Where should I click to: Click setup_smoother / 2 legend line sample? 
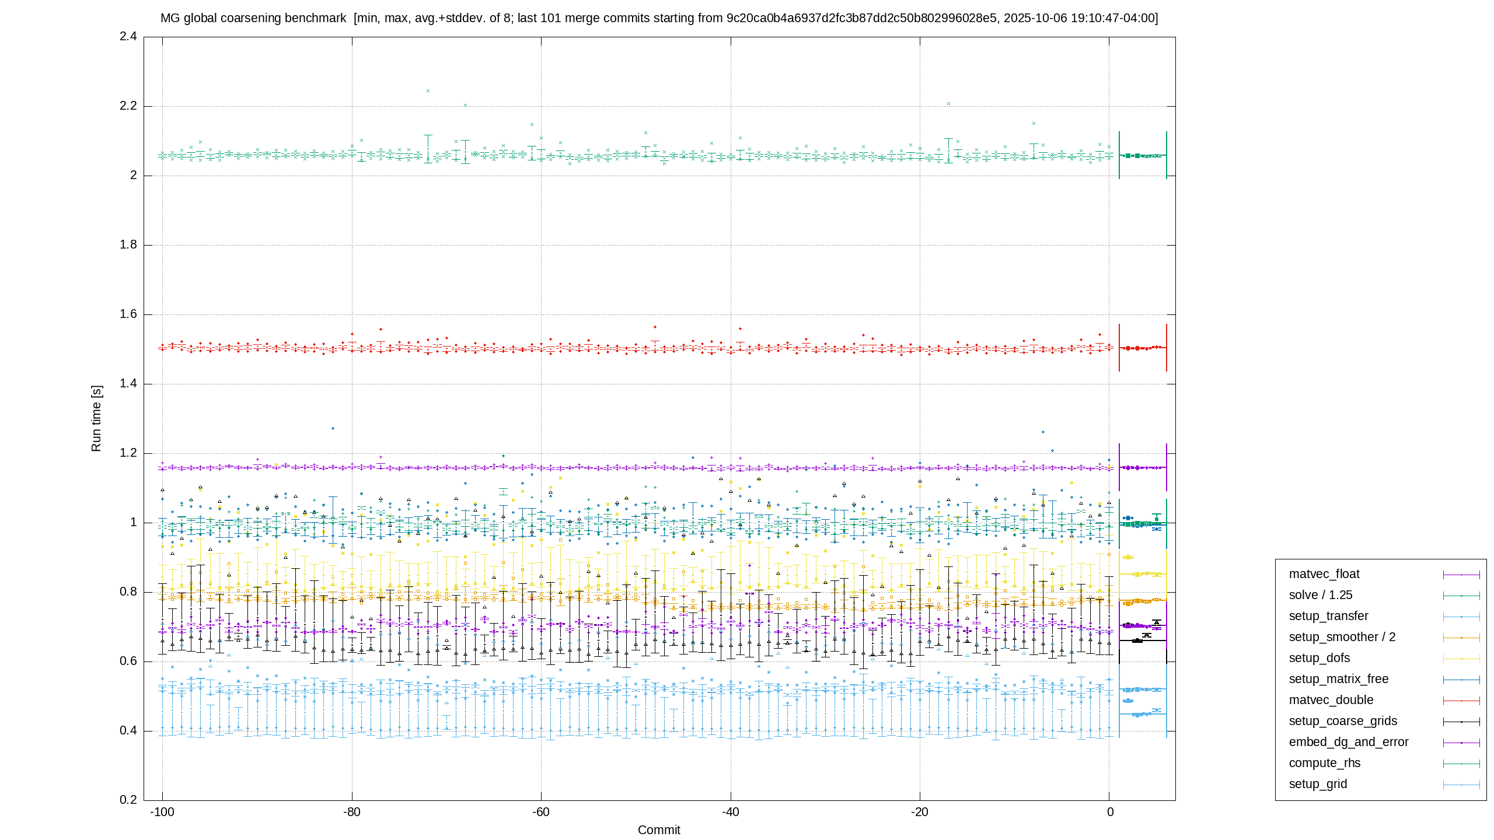tap(1461, 638)
